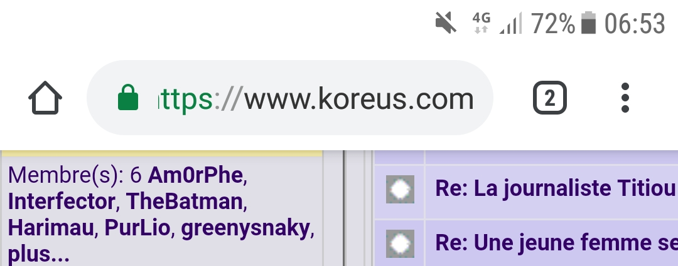The width and height of the screenshot is (678, 266).
Task: Expand the members list with plus...
Action: tap(38, 255)
